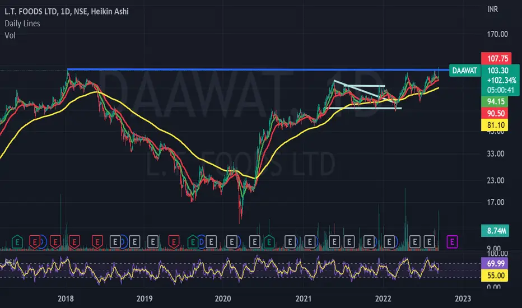Click the red 90.50 price tag

[495, 113]
